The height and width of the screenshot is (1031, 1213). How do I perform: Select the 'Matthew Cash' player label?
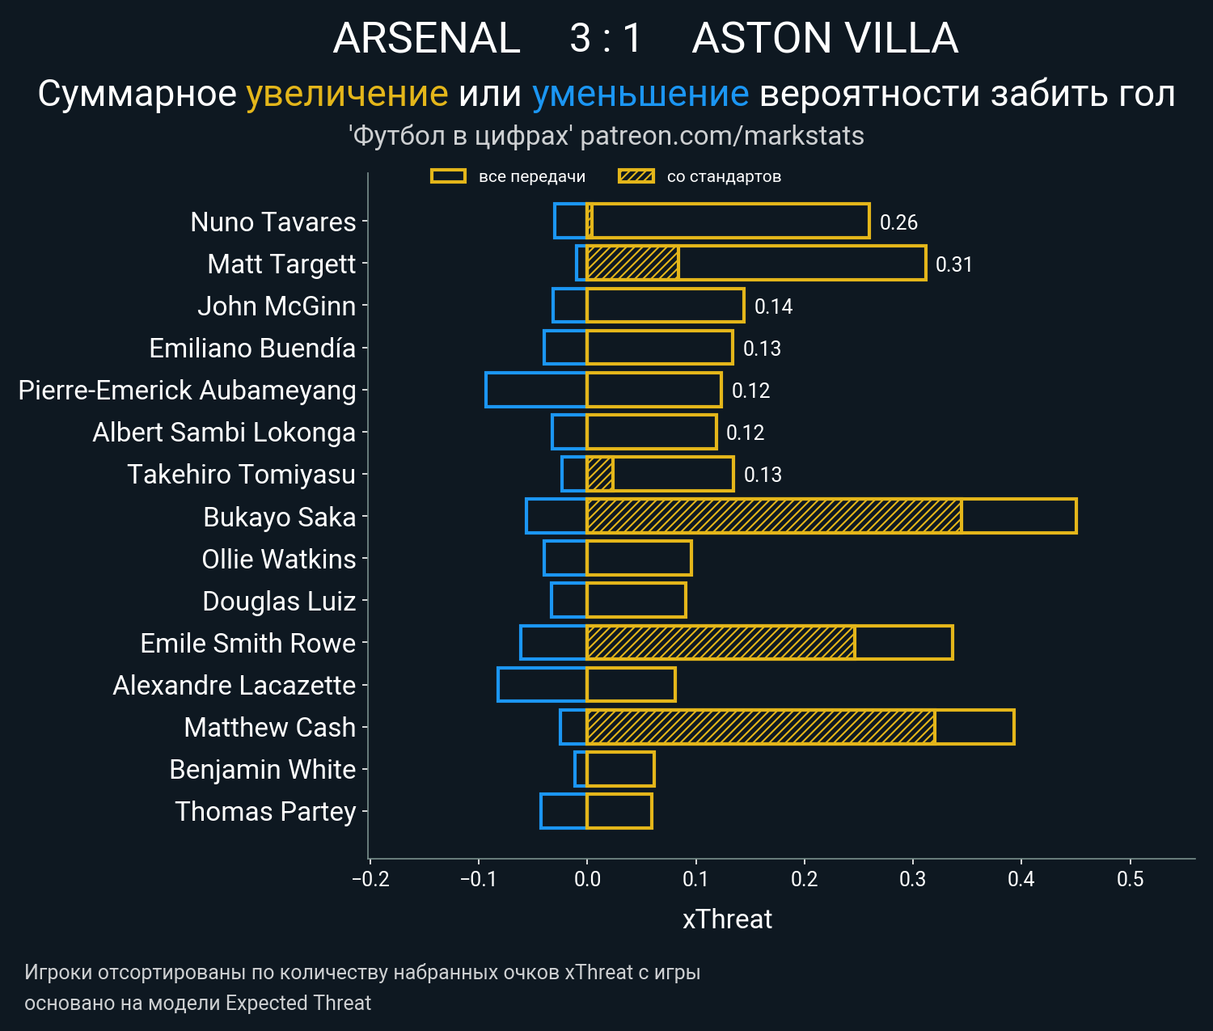click(x=269, y=727)
